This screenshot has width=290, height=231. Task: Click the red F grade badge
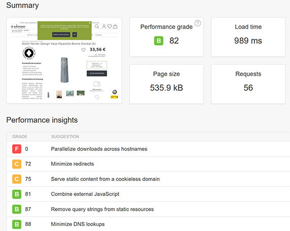click(17, 149)
